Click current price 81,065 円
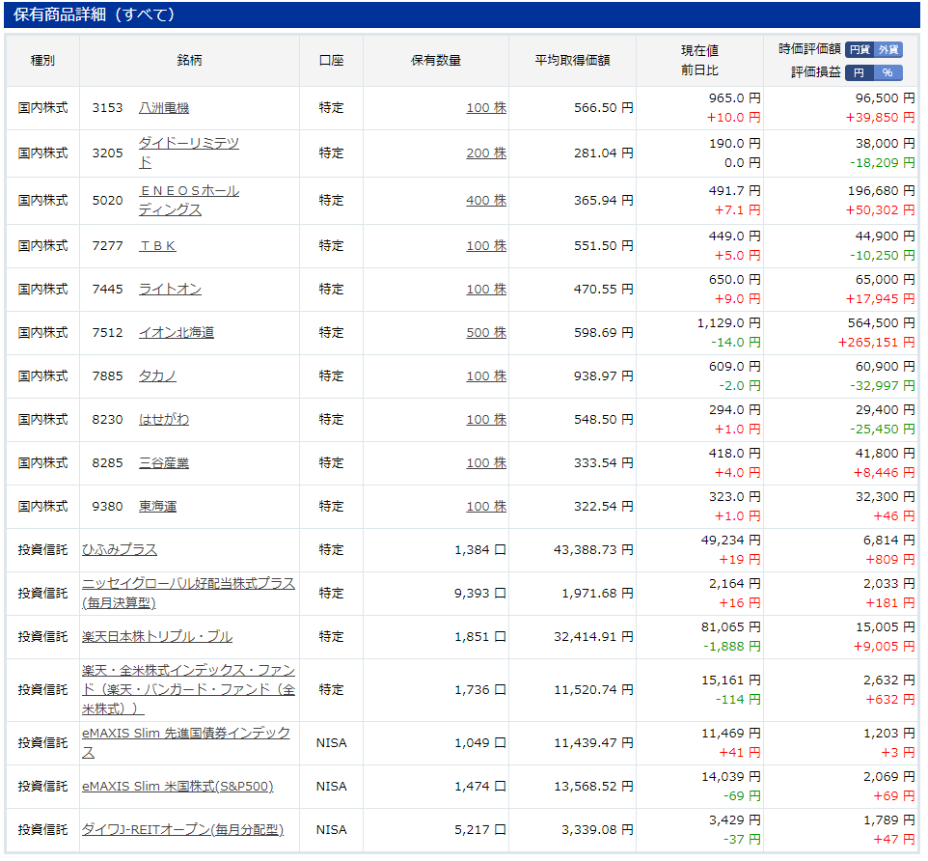928x861 pixels. 731,627
